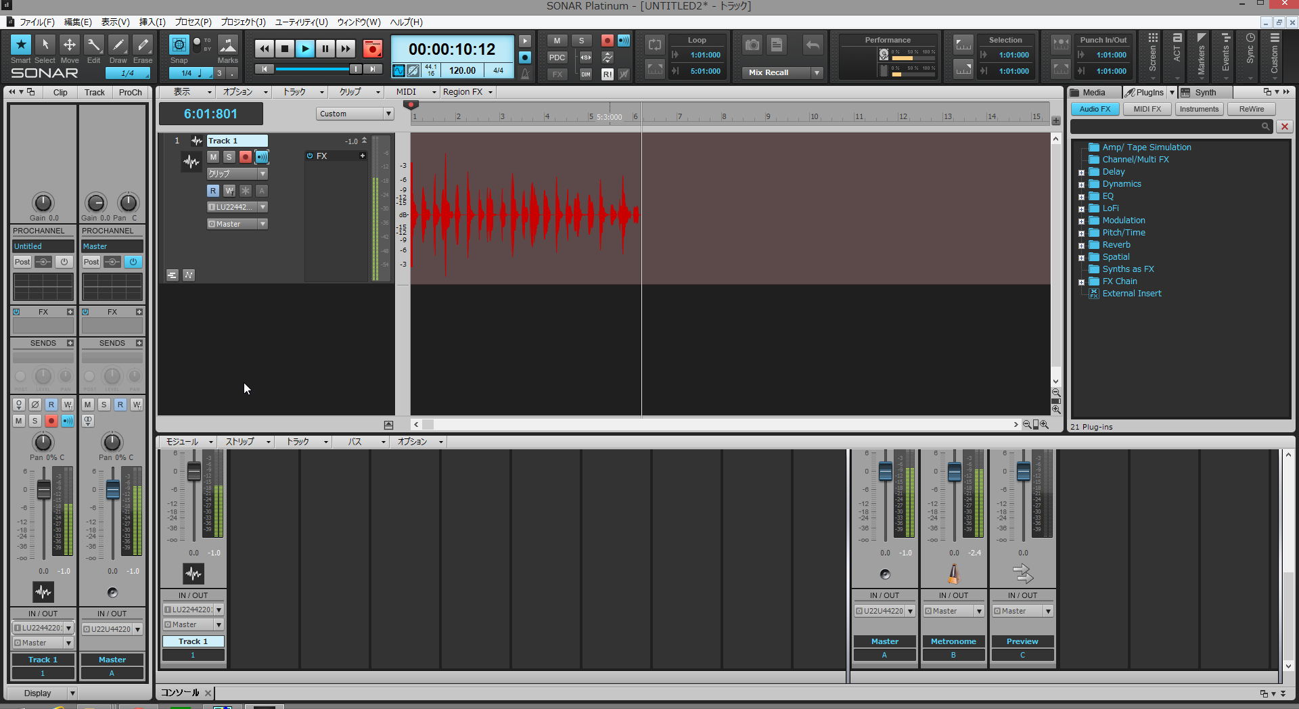
Task: Click the tempo 120.00 display
Action: [x=462, y=70]
